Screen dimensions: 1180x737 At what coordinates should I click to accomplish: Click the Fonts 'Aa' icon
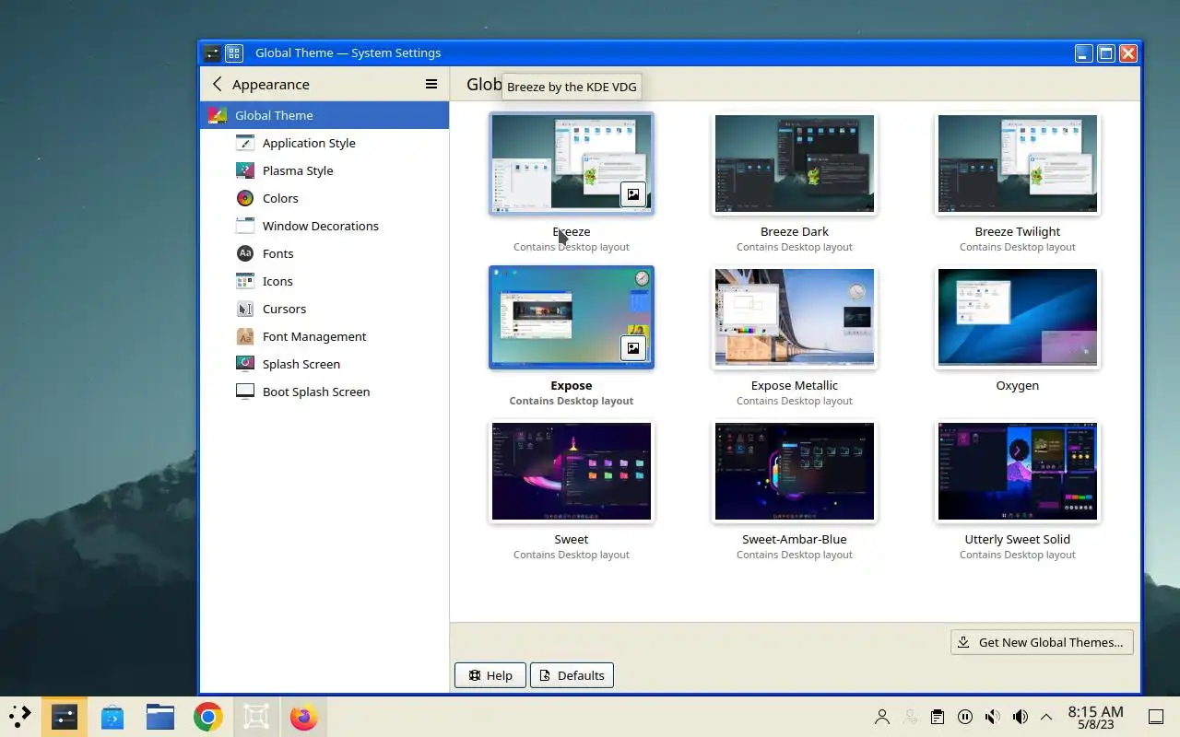click(x=245, y=253)
